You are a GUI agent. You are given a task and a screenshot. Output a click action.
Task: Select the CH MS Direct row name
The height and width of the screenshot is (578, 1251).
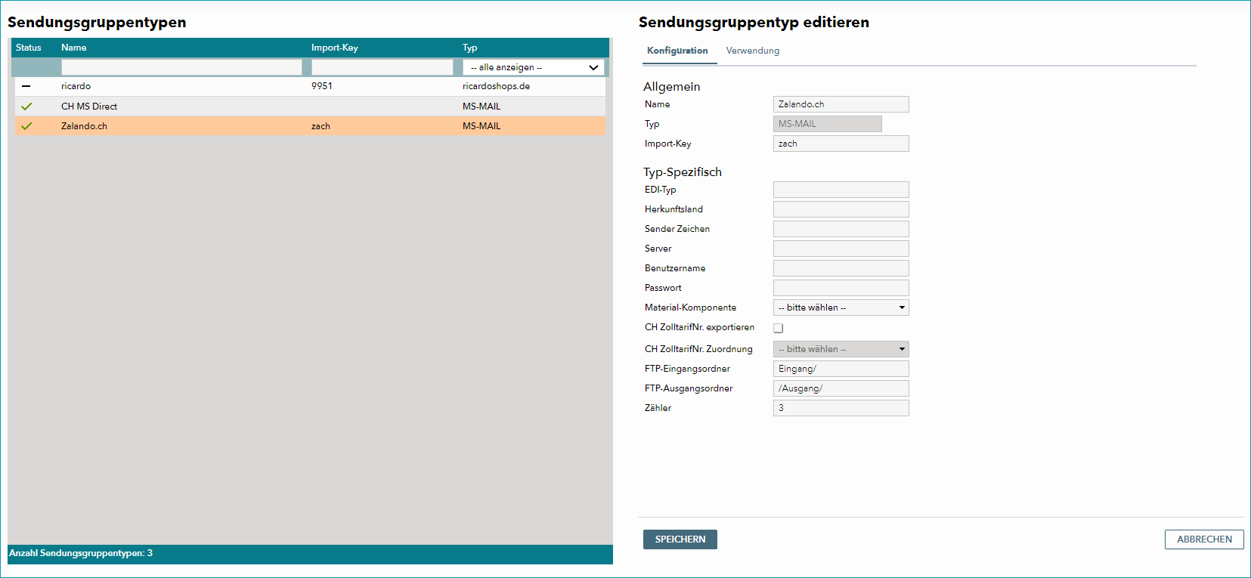tap(89, 107)
